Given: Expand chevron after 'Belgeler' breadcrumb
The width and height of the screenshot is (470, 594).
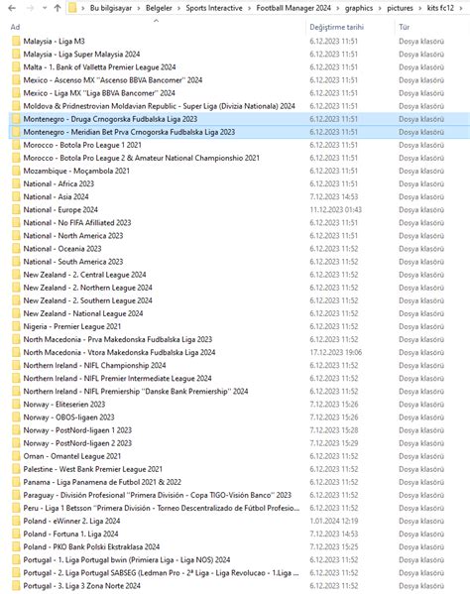Looking at the screenshot, I should pos(178,8).
